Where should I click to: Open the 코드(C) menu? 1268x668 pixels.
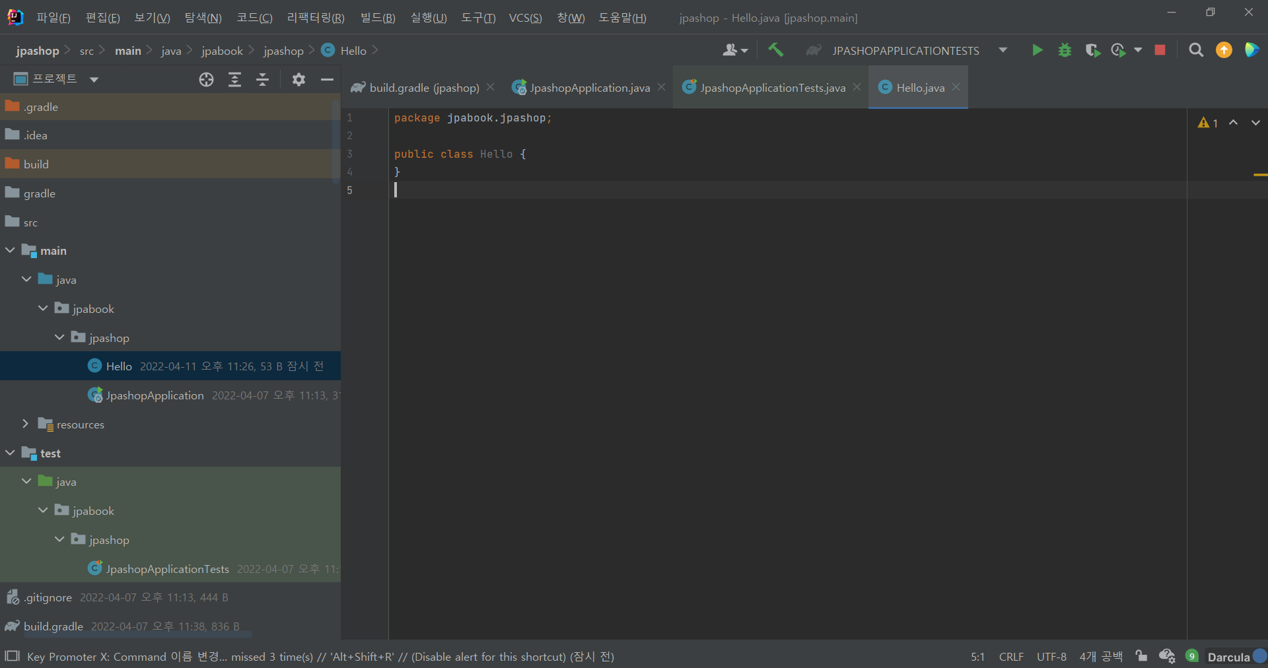(x=254, y=18)
